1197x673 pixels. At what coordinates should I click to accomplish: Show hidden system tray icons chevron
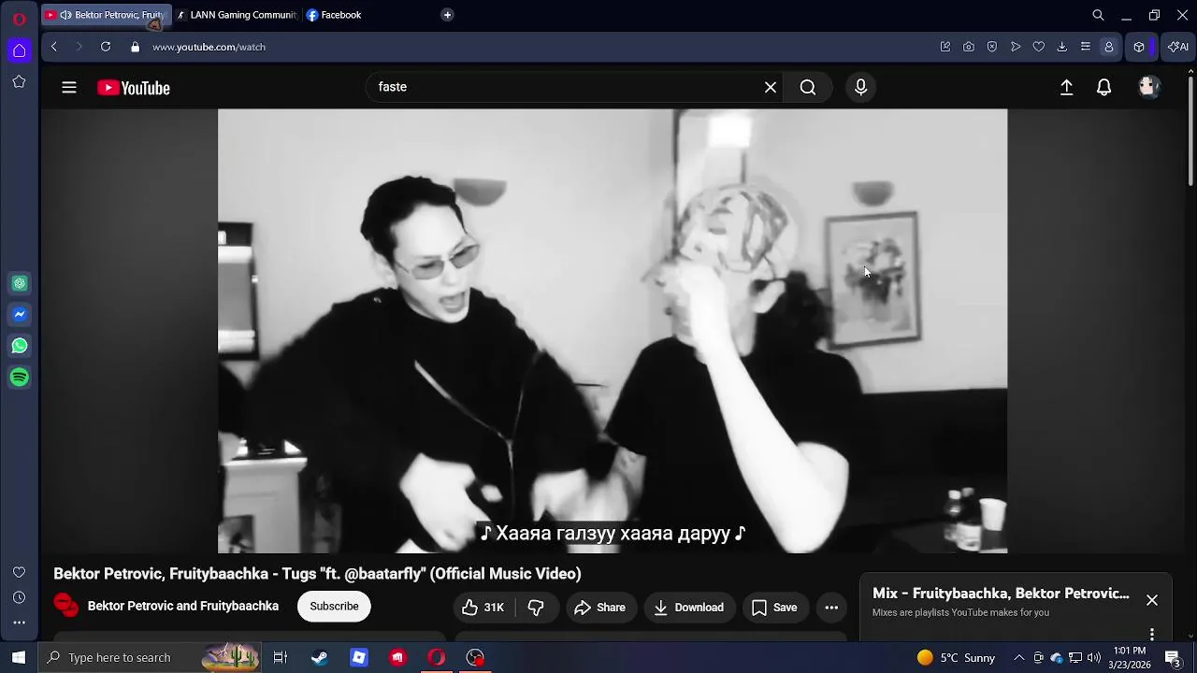point(1019,657)
